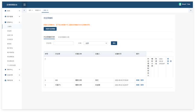Click the 查询 search button
This screenshot has width=195, height=112.
(114, 43)
